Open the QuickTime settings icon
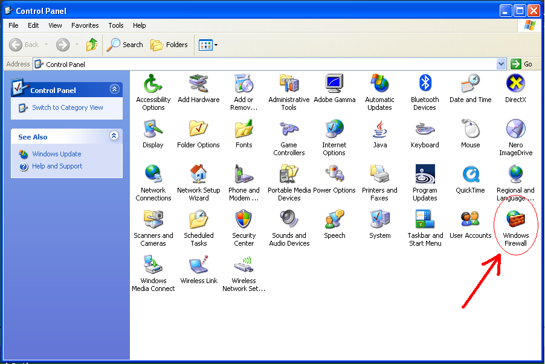Image resolution: width=545 pixels, height=364 pixels. coord(470,175)
